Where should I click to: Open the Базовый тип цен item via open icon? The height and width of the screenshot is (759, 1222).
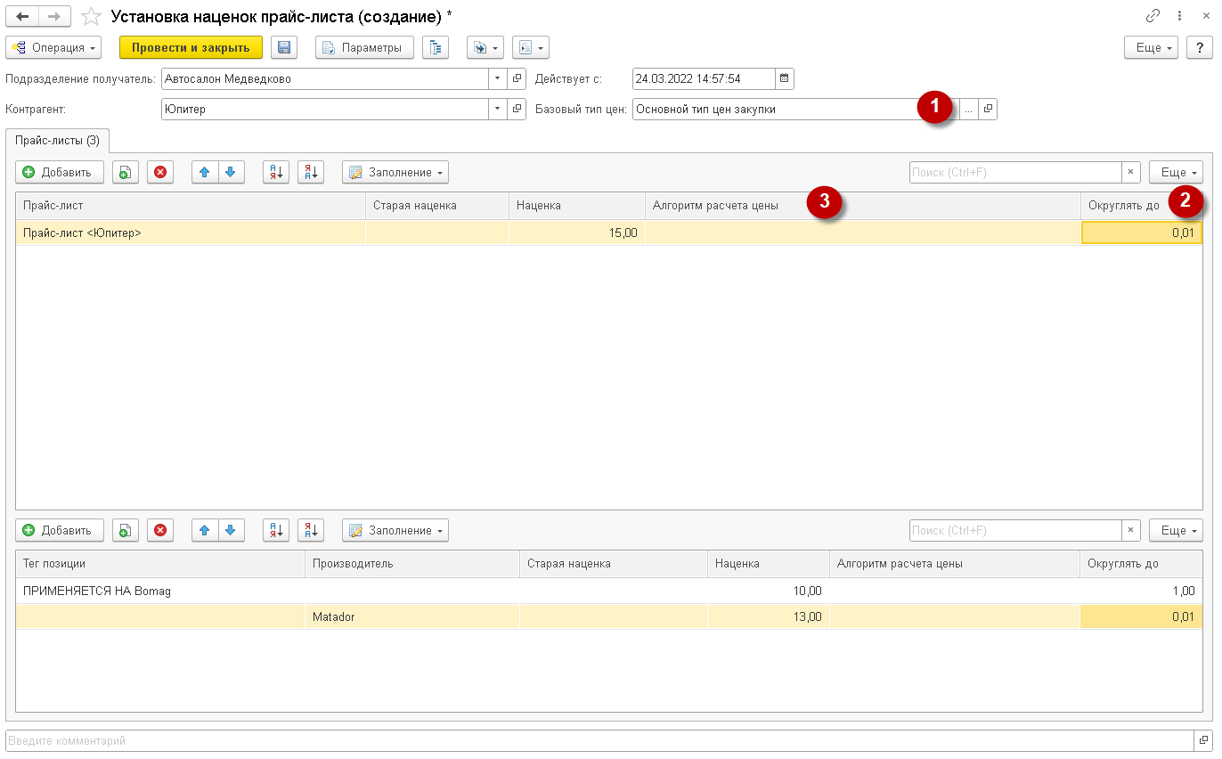pyautogui.click(x=987, y=109)
